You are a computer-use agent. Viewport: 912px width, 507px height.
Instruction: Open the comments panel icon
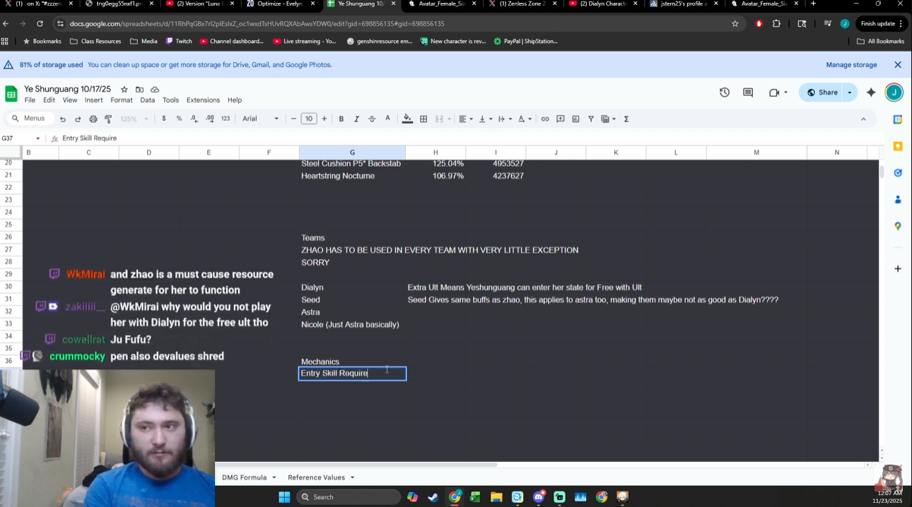748,93
